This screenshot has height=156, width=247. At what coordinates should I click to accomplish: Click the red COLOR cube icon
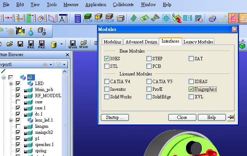[x=109, y=18]
